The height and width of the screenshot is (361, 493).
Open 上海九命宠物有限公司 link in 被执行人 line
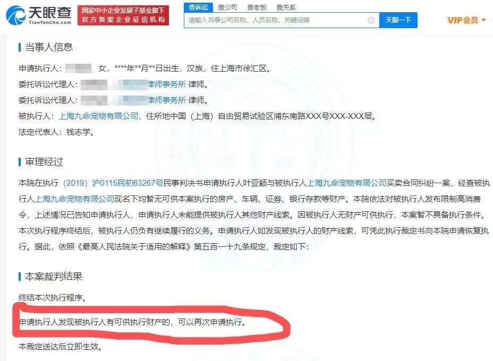pyautogui.click(x=99, y=116)
